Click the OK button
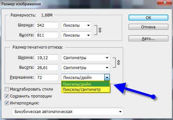Image resolution: width=173 pixels, height=120 pixels. coord(148,18)
